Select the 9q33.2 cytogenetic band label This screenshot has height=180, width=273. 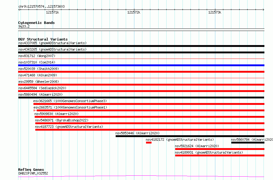[24, 26]
